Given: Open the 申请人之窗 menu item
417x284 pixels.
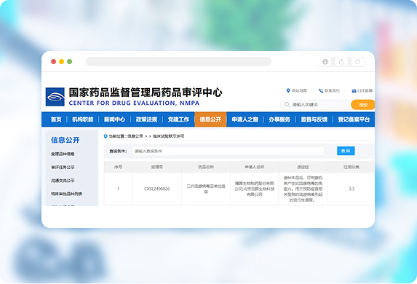Looking at the screenshot, I should pos(245,119).
